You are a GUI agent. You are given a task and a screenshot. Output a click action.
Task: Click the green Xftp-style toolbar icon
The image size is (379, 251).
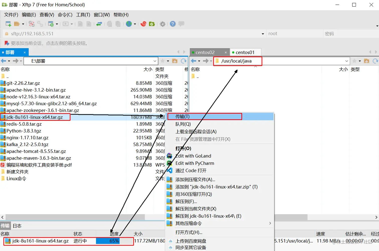point(152,24)
